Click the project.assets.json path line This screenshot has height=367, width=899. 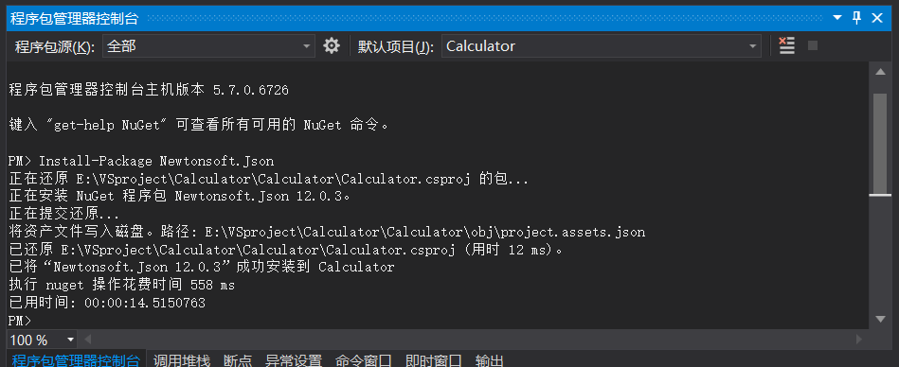[327, 233]
